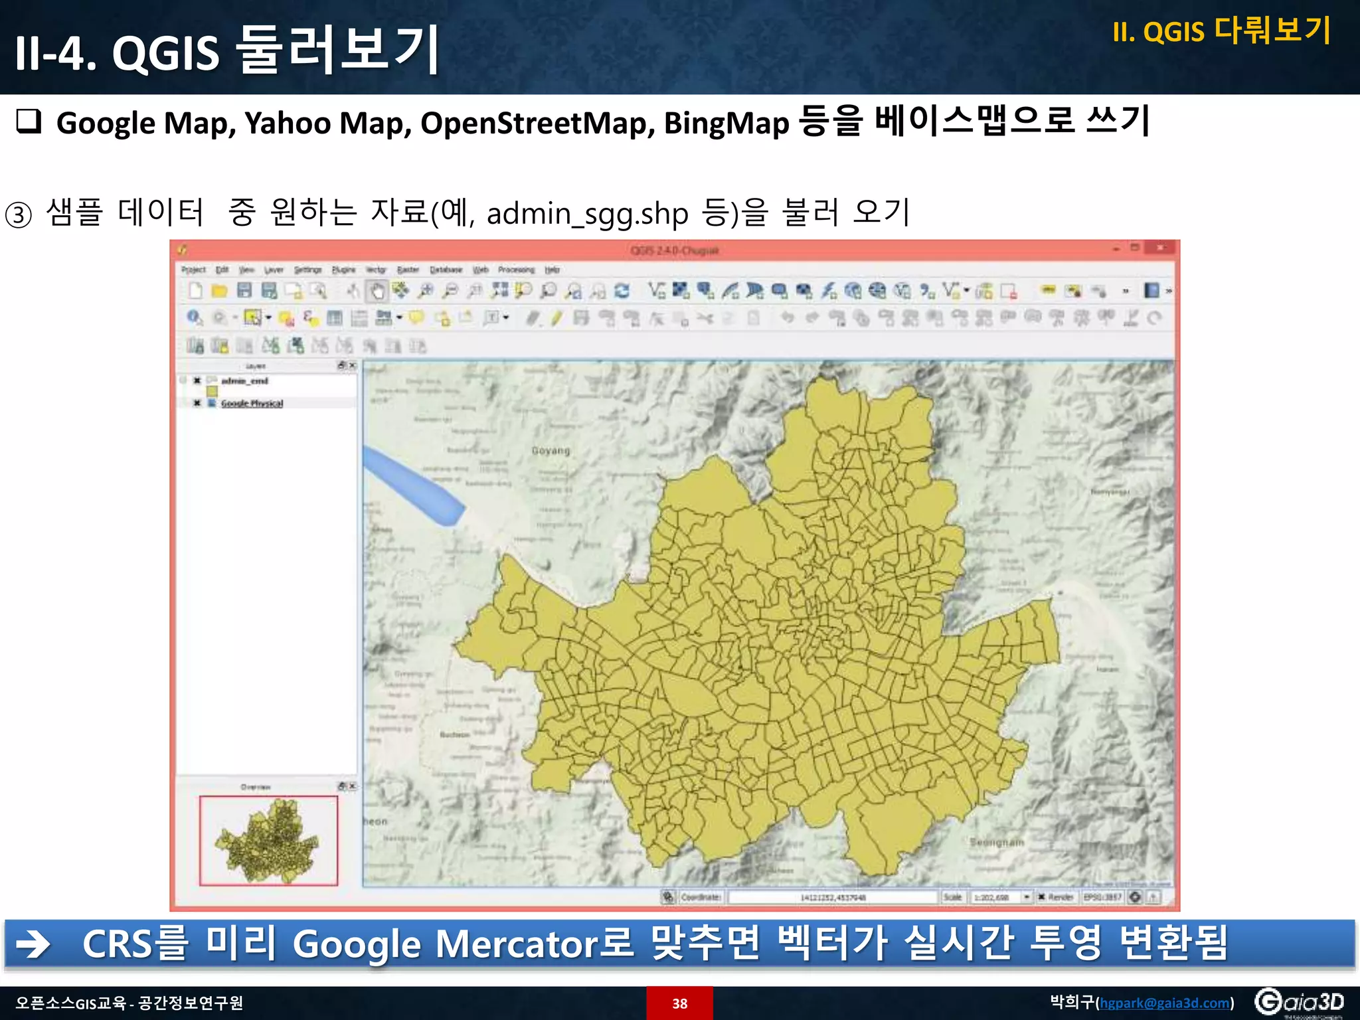Open Text Annotation dropdown arrow

(x=507, y=318)
